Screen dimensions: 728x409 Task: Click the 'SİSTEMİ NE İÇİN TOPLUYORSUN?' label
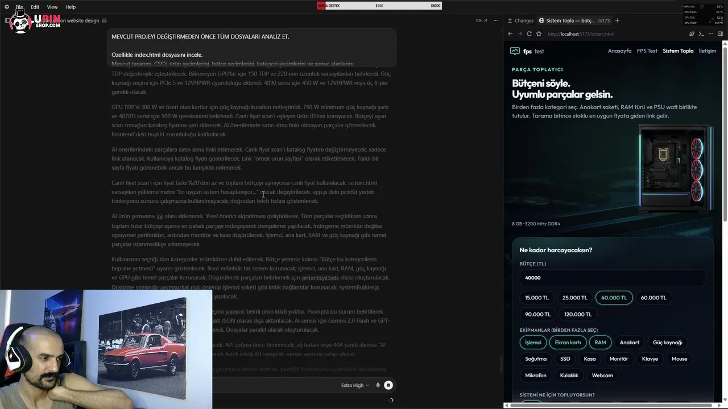coord(557,395)
